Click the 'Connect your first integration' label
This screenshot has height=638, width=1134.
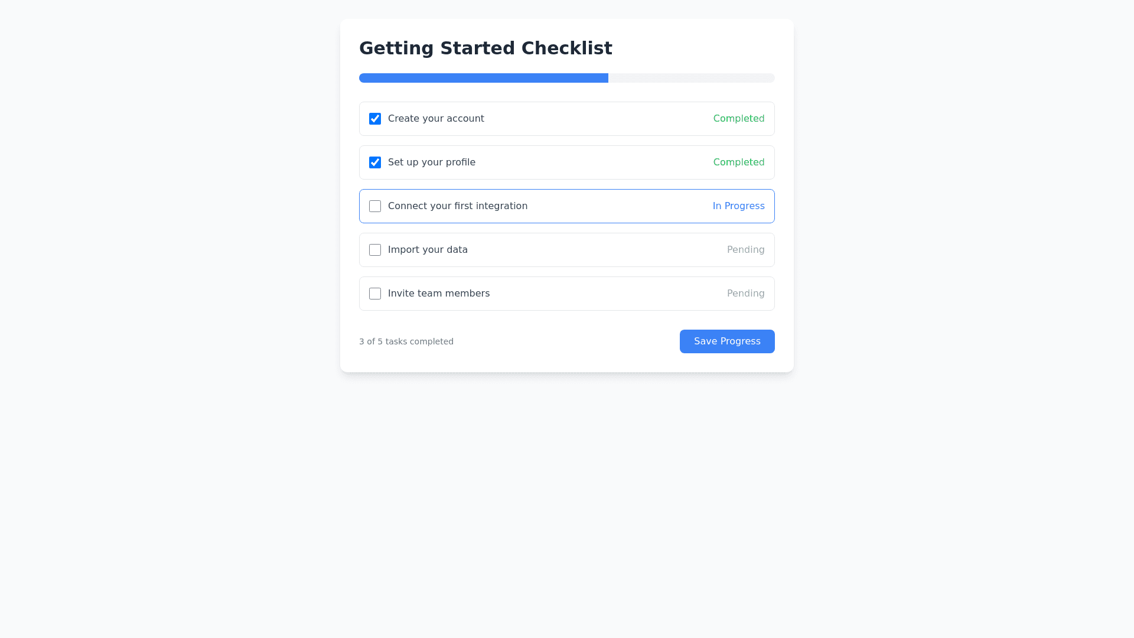pos(458,206)
